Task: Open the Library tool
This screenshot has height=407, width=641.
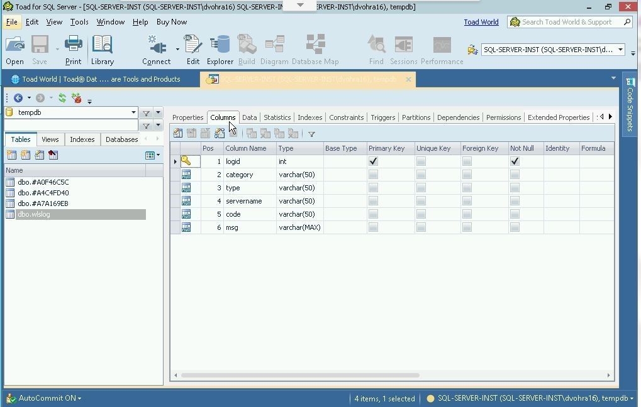Action: pos(102,50)
